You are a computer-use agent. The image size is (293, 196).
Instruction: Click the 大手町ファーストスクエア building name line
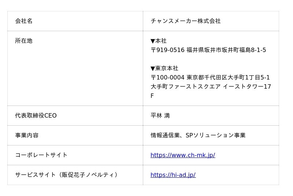pyautogui.click(x=211, y=86)
